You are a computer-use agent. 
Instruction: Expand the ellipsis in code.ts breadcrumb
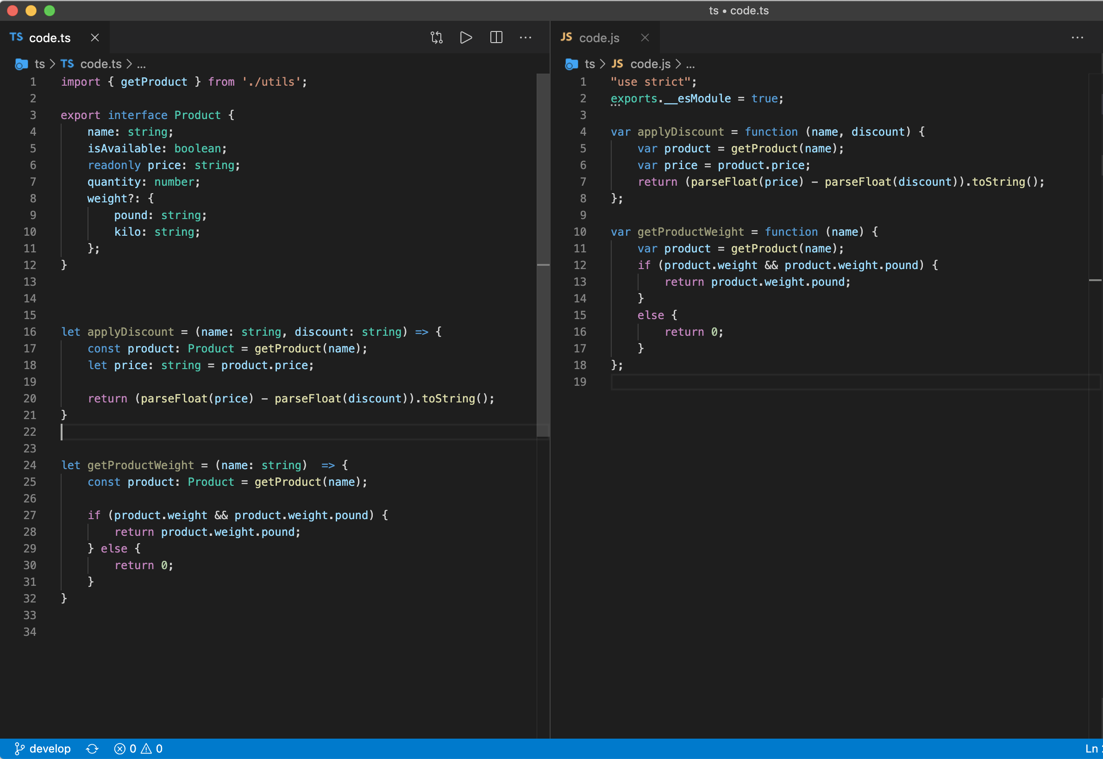click(141, 64)
